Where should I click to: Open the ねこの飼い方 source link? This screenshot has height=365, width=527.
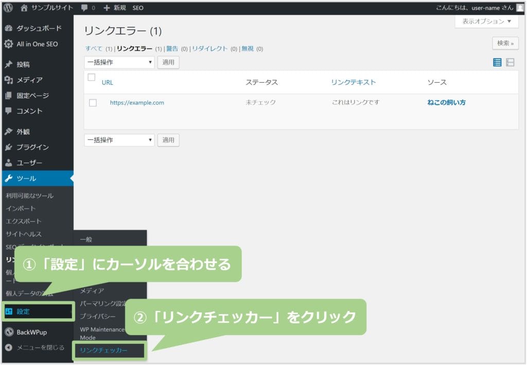coord(446,102)
